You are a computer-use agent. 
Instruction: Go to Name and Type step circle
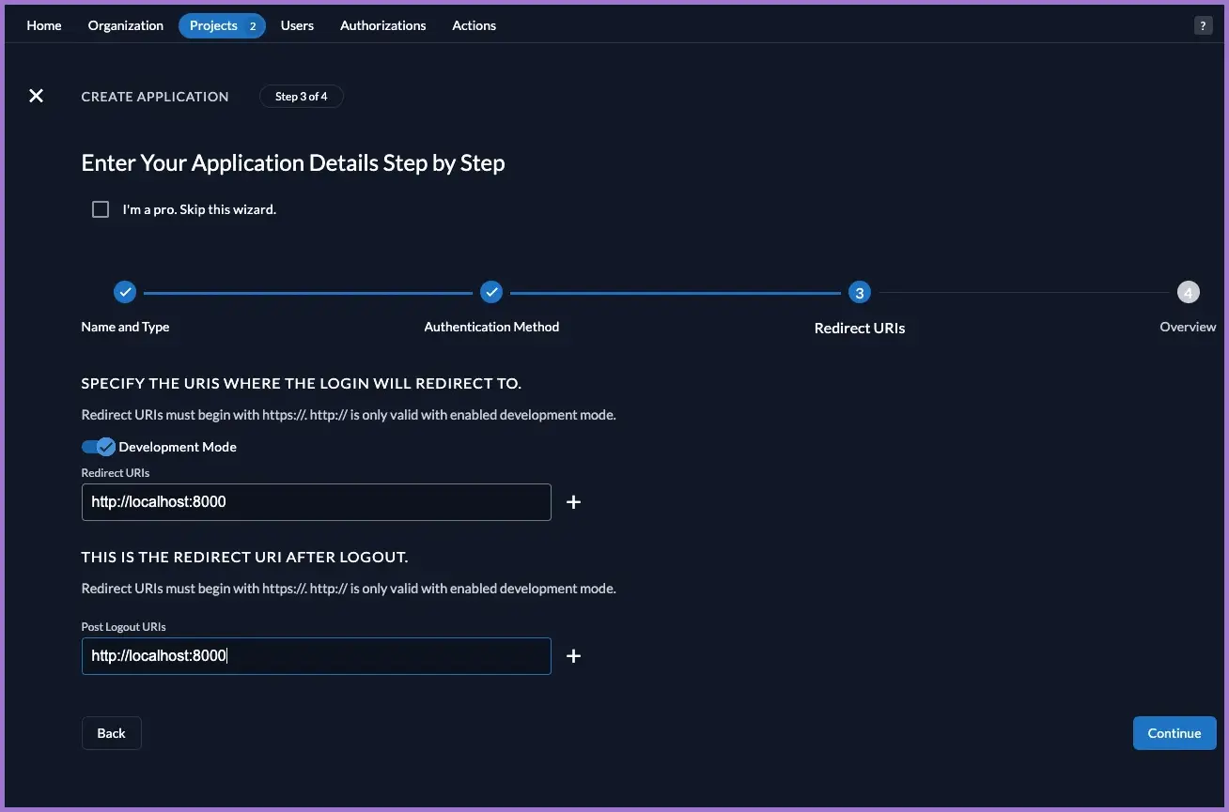coord(125,293)
